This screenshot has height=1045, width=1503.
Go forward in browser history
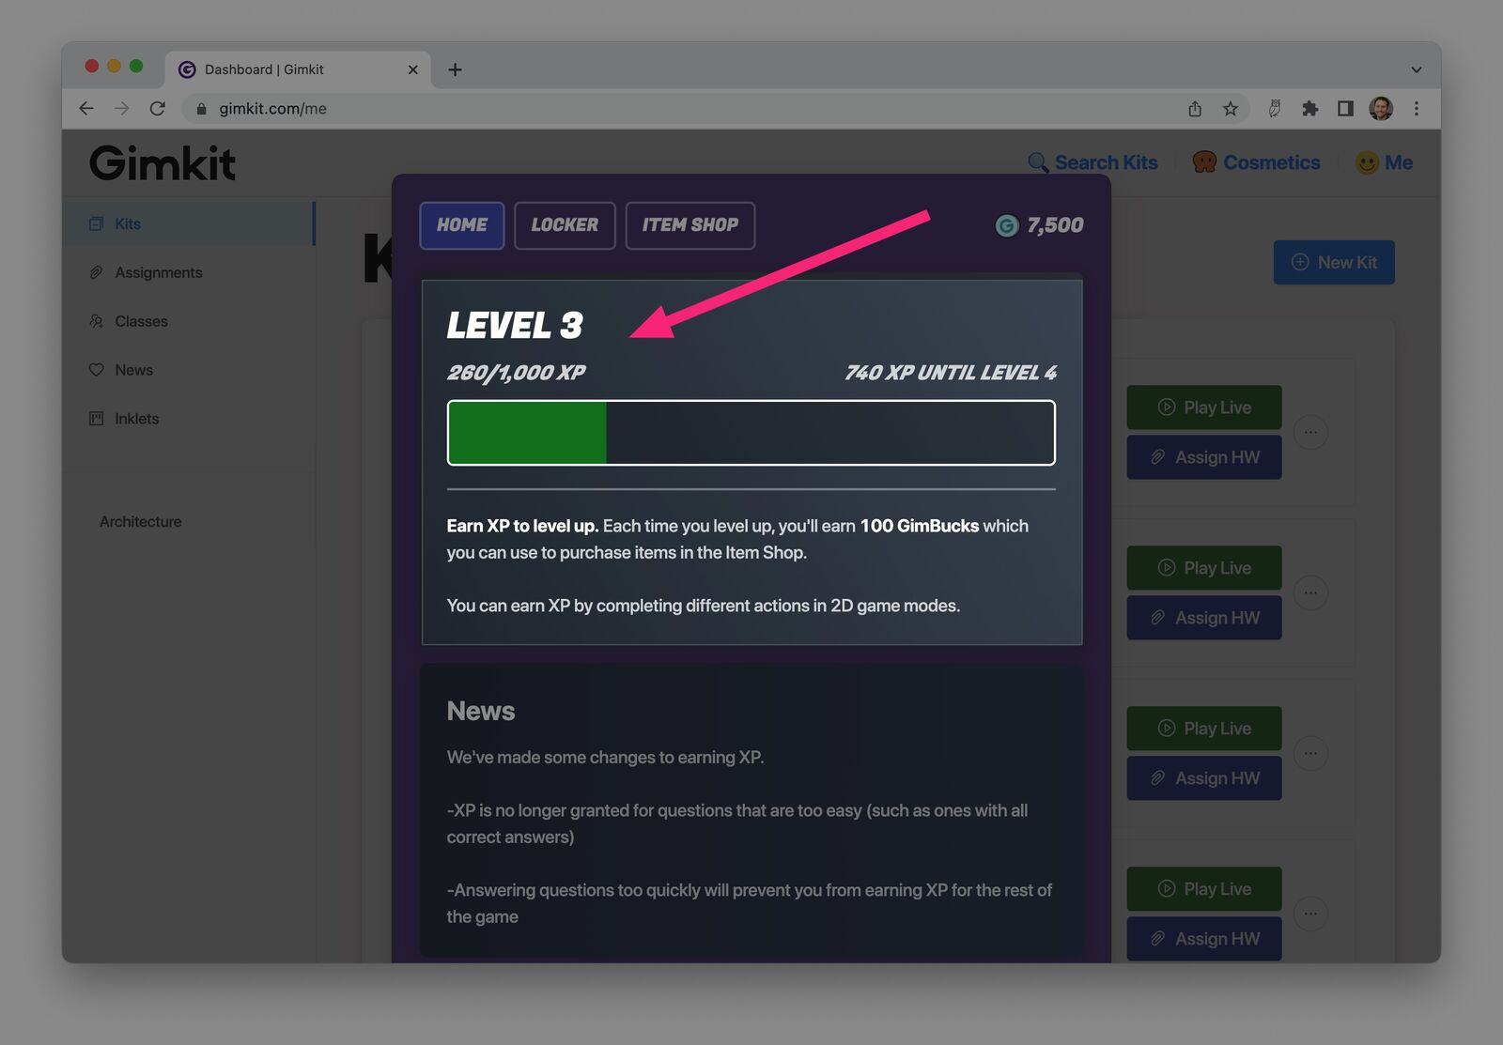122,109
